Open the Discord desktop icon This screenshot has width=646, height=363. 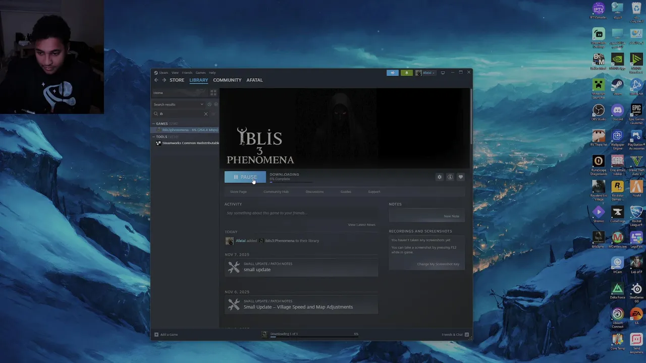(617, 112)
